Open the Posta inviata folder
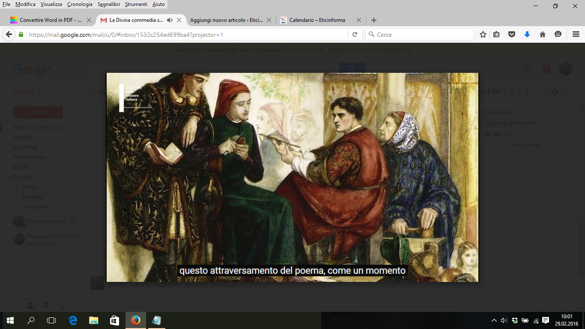This screenshot has width=585, height=329. coord(29,157)
